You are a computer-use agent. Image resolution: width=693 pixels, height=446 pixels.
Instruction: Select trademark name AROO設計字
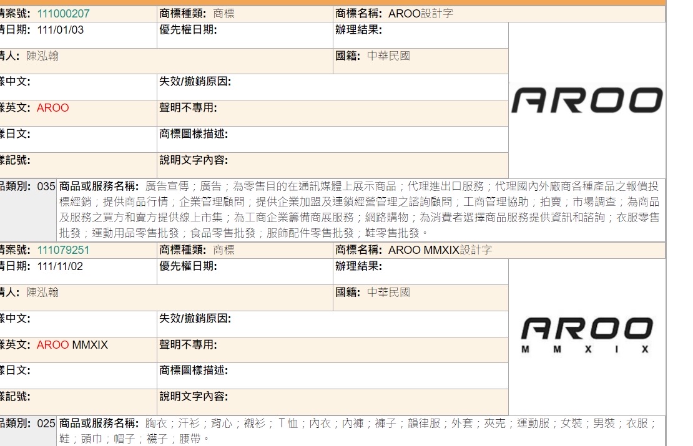click(x=420, y=14)
